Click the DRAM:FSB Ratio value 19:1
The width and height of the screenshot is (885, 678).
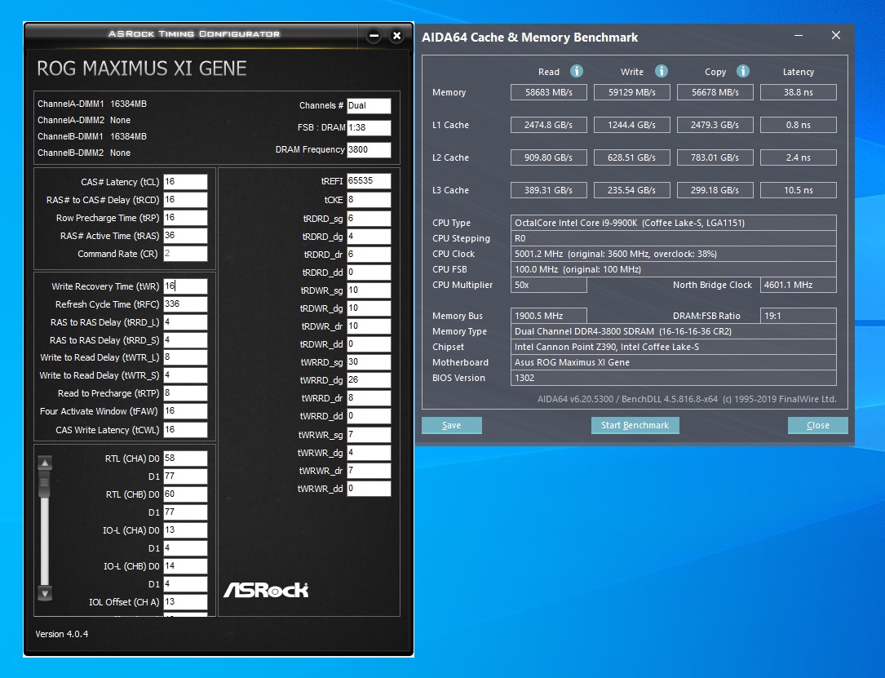(x=798, y=316)
